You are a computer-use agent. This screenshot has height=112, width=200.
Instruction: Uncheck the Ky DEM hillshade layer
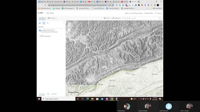[x=40, y=30]
